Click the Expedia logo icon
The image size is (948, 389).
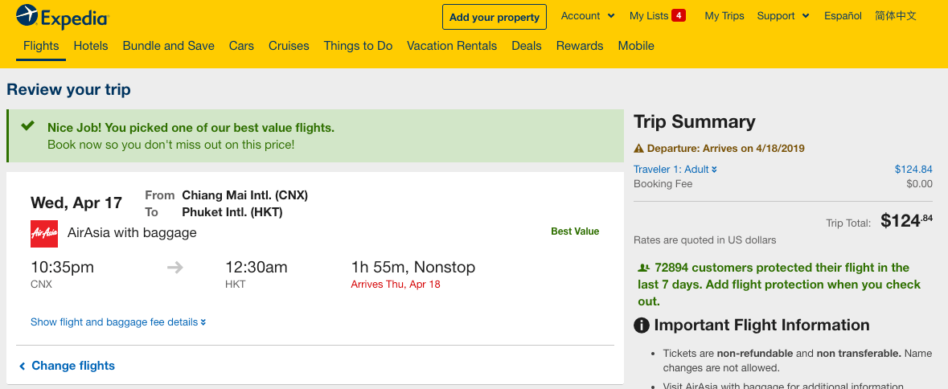[27, 15]
